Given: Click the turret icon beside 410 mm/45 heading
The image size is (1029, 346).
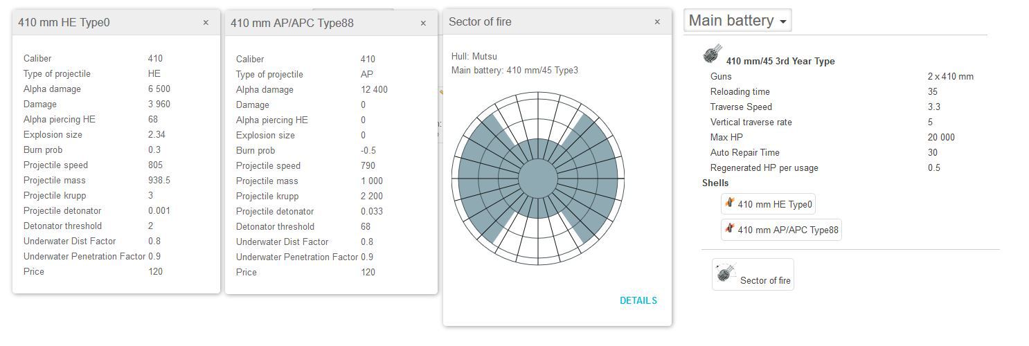Looking at the screenshot, I should click(x=712, y=55).
